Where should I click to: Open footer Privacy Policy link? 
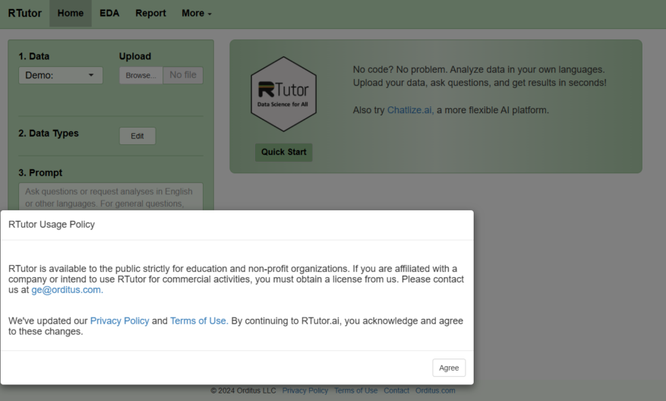click(x=305, y=390)
